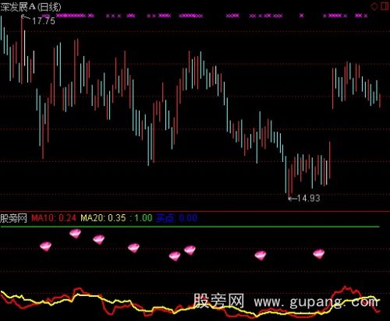Click the MA10: 0.24 readout
Screen dimensions: 390x321
(x=54, y=218)
